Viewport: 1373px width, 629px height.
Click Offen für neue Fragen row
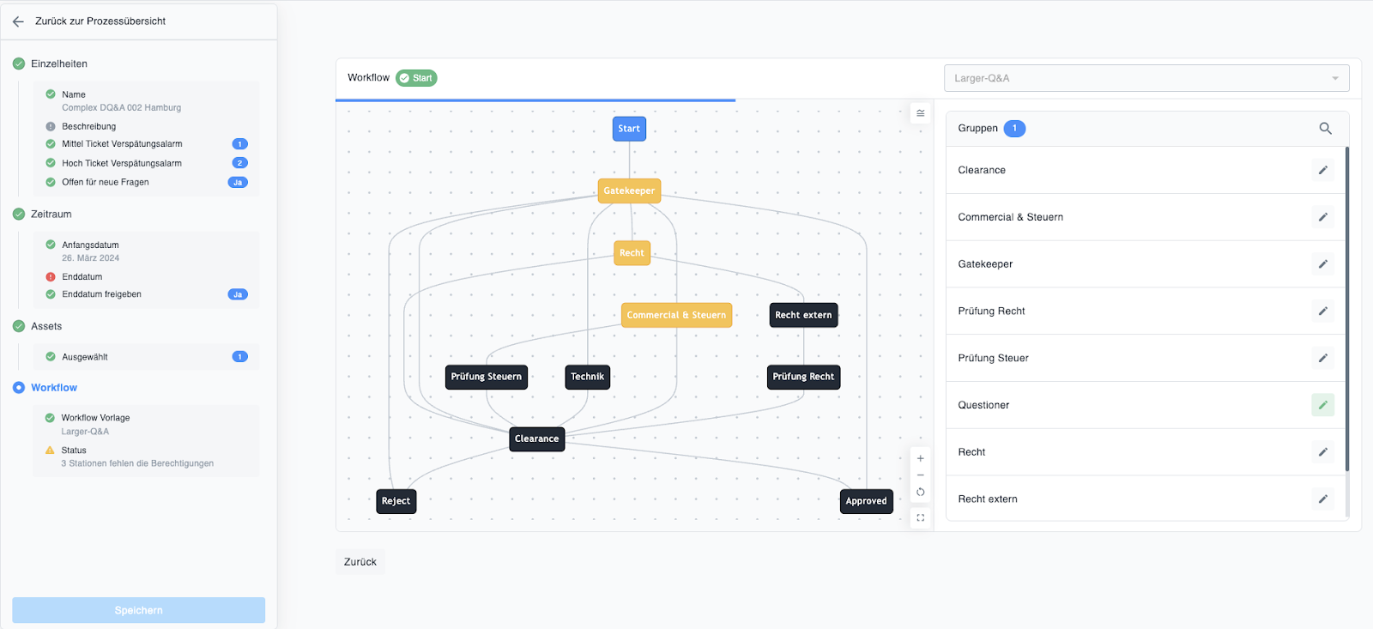pyautogui.click(x=146, y=182)
